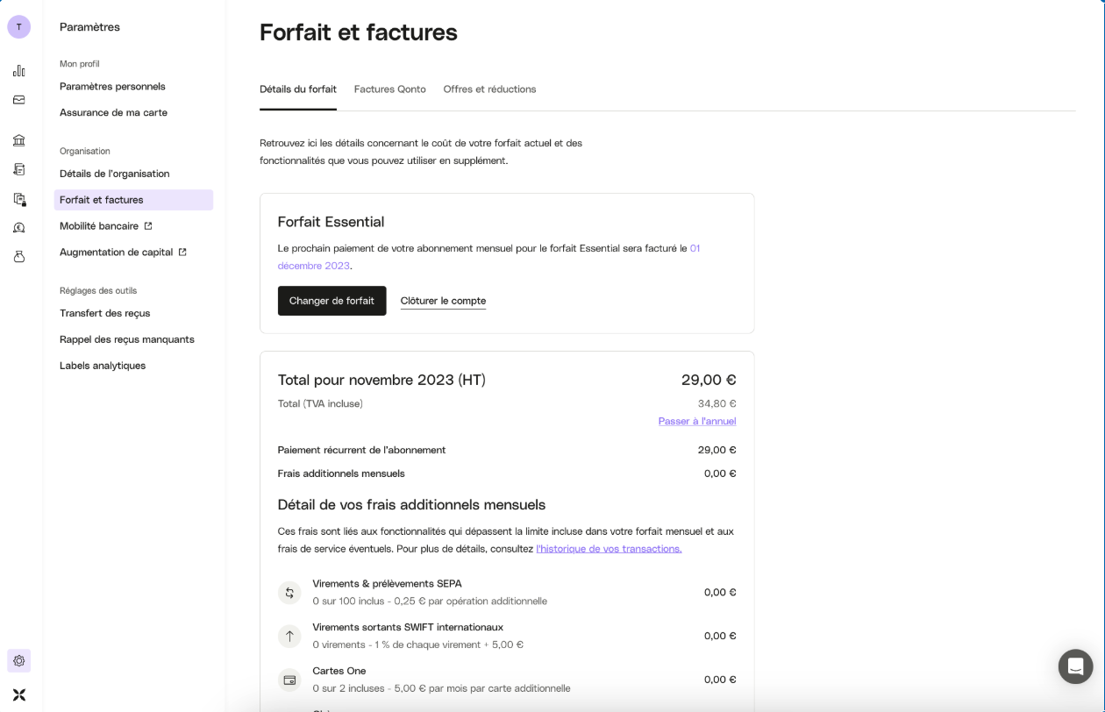Screen dimensions: 1105x712
Task: Open Paramètres personnels in the menu
Action: tap(112, 86)
